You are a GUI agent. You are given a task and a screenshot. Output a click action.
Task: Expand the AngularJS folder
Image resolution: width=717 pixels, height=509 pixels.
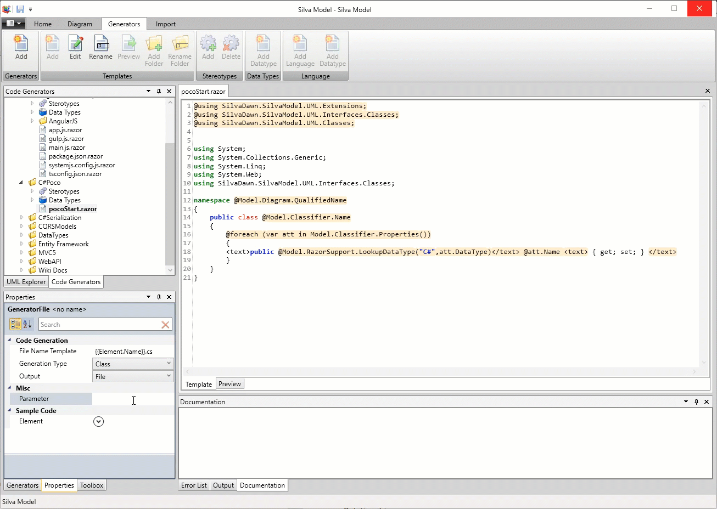(32, 121)
